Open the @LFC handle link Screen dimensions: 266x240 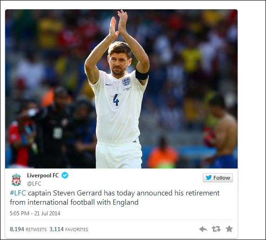[34, 184]
